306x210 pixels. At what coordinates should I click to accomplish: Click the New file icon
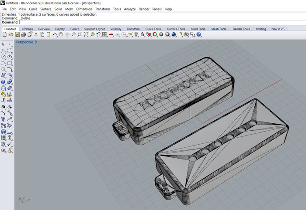pyautogui.click(x=4, y=34)
